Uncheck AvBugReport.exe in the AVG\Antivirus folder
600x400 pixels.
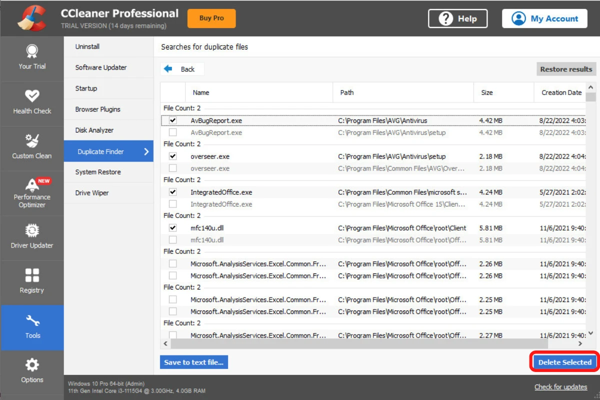pyautogui.click(x=172, y=120)
